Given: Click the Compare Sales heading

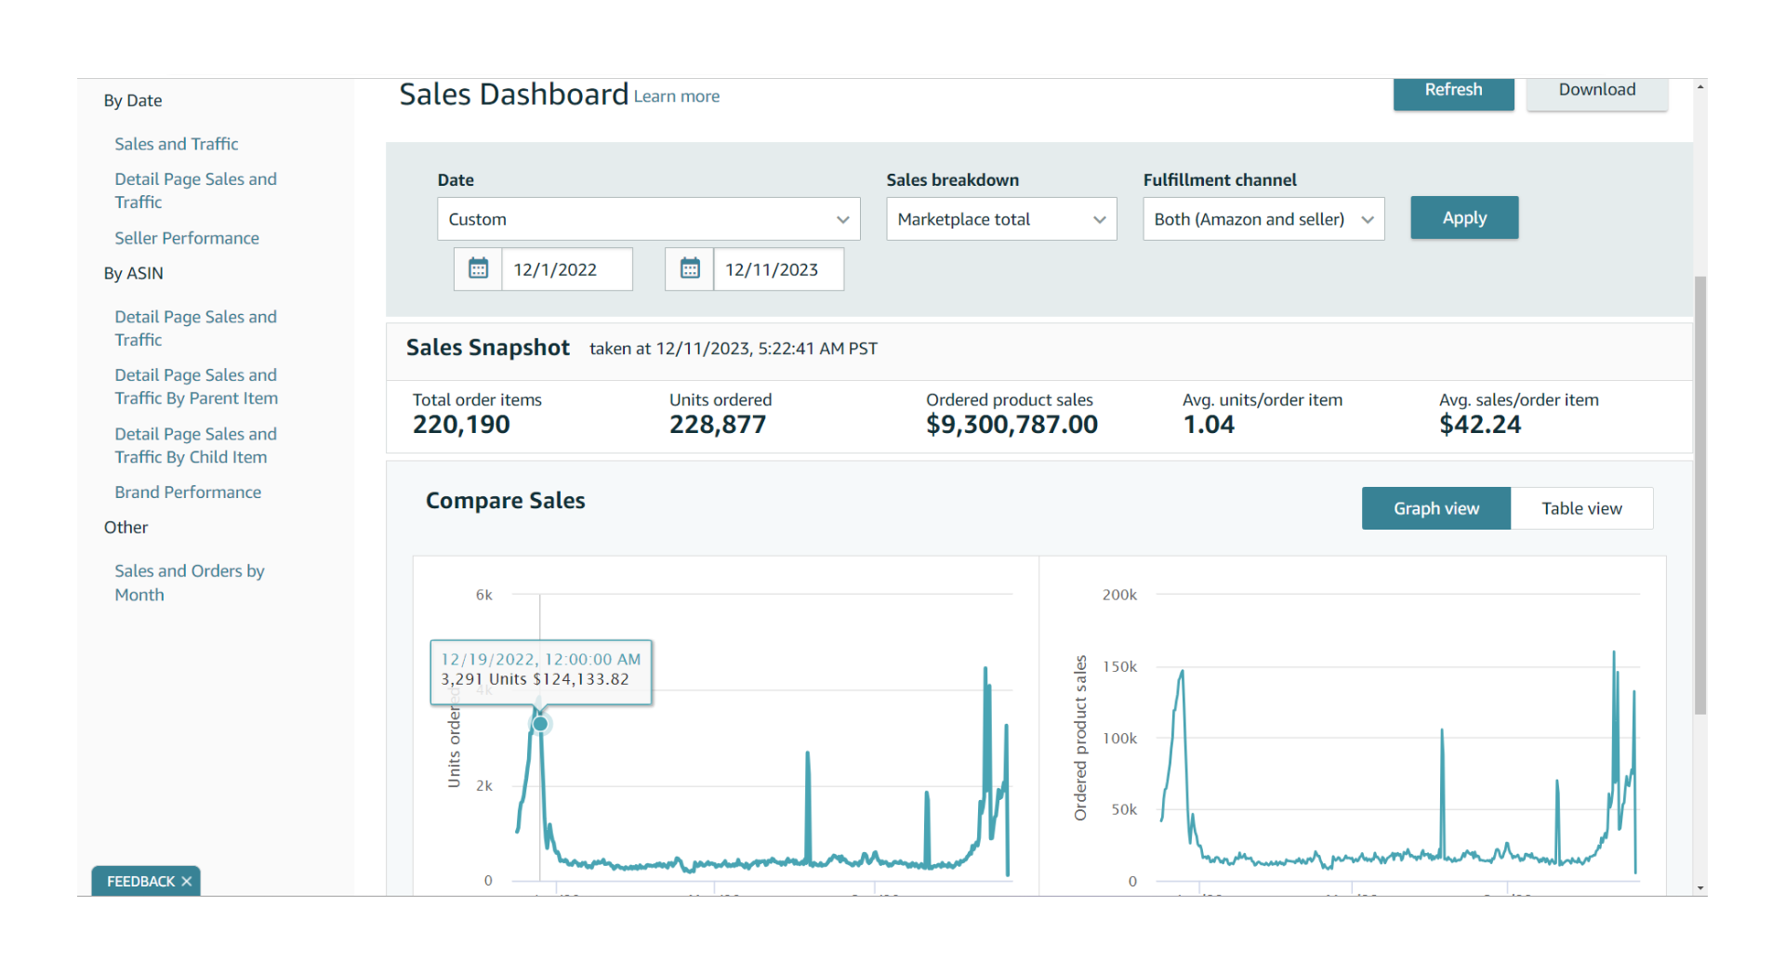Looking at the screenshot, I should click(x=506, y=501).
